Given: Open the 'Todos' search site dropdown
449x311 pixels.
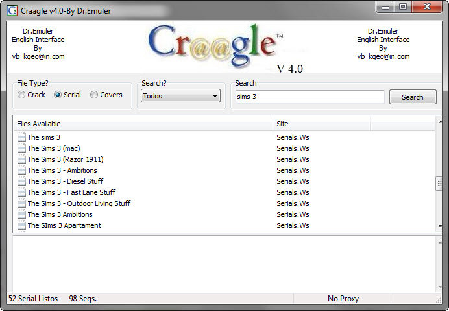Looking at the screenshot, I should tap(180, 96).
